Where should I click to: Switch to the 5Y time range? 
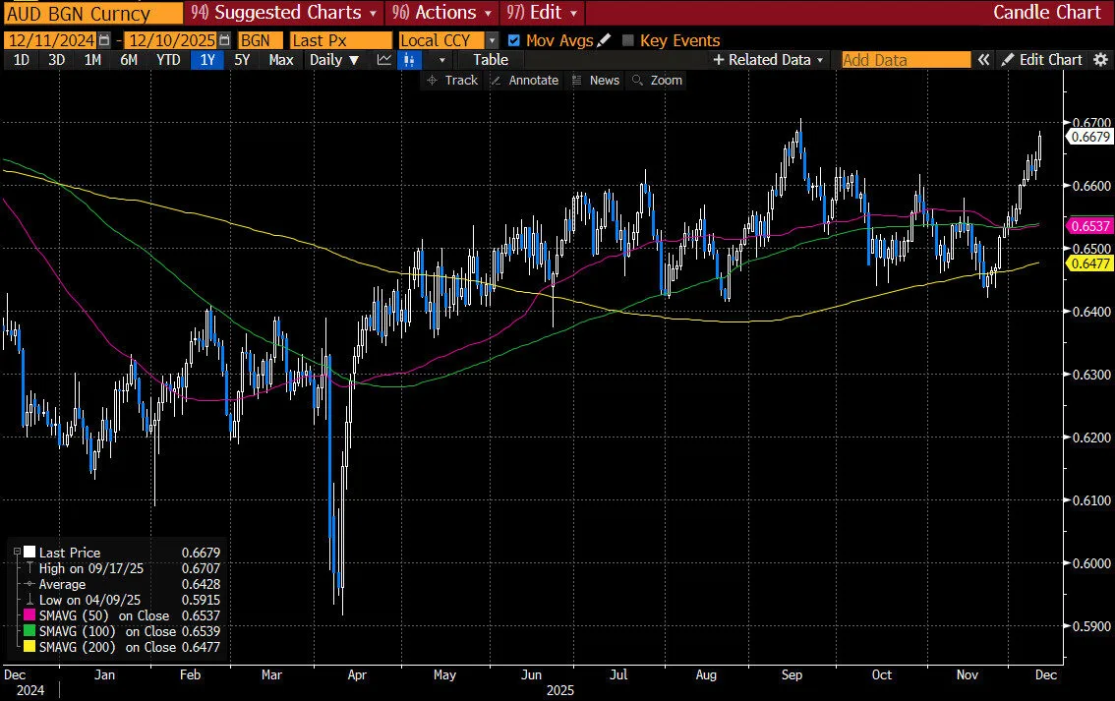tap(243, 60)
